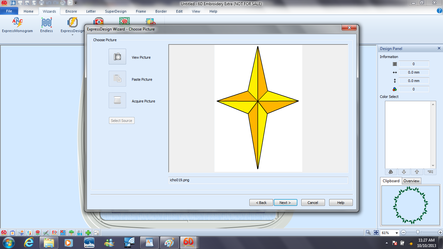Click the Acquire Picture scanner button
The image size is (443, 249).
[x=117, y=101]
